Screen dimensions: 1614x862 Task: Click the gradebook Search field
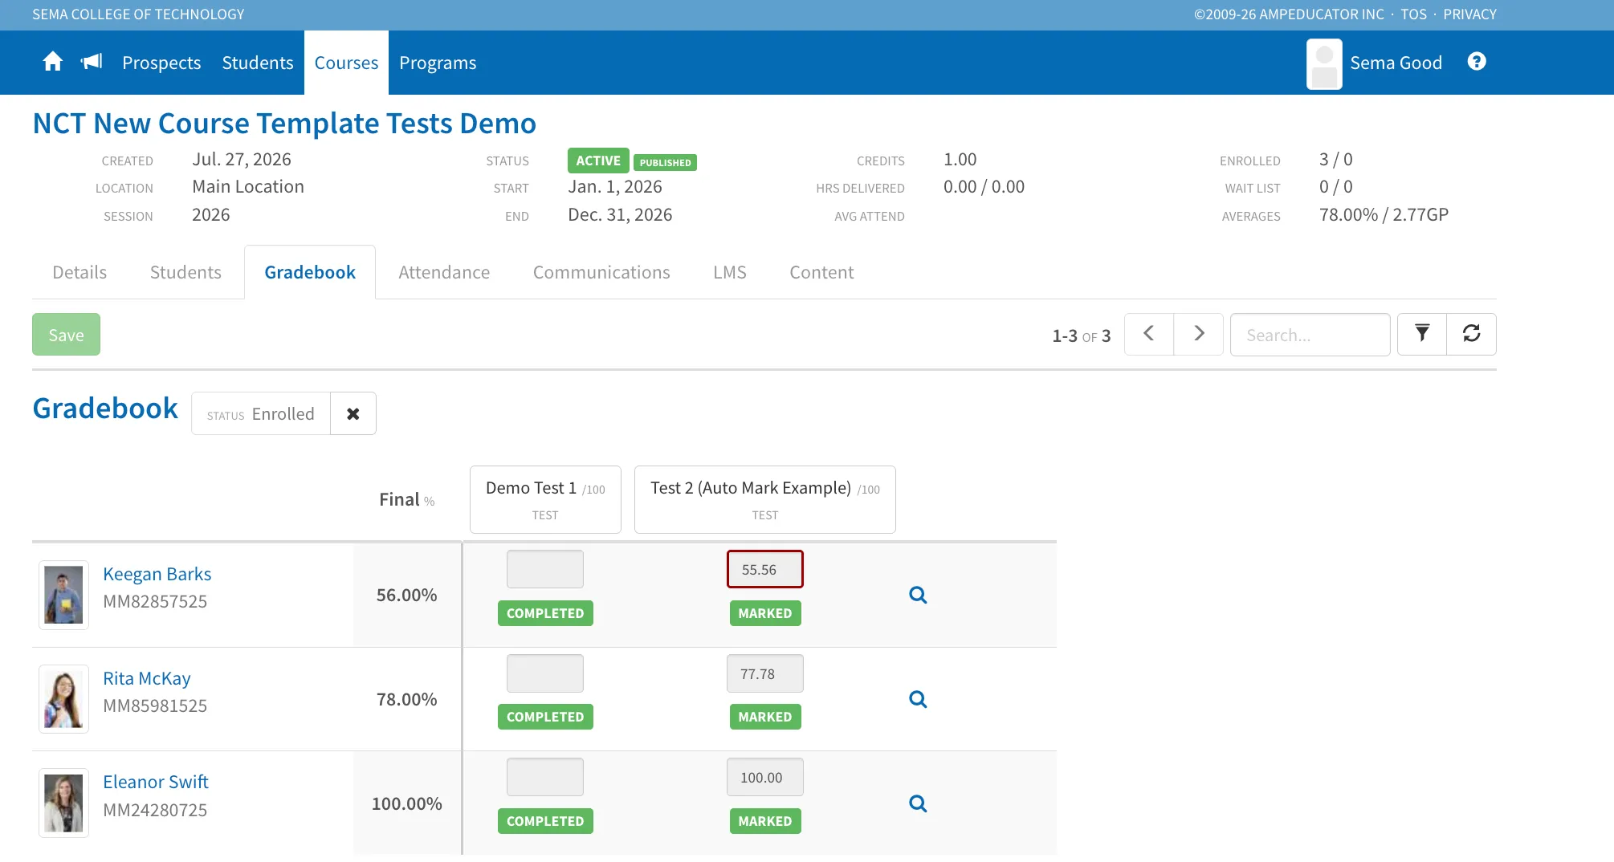pyautogui.click(x=1310, y=334)
